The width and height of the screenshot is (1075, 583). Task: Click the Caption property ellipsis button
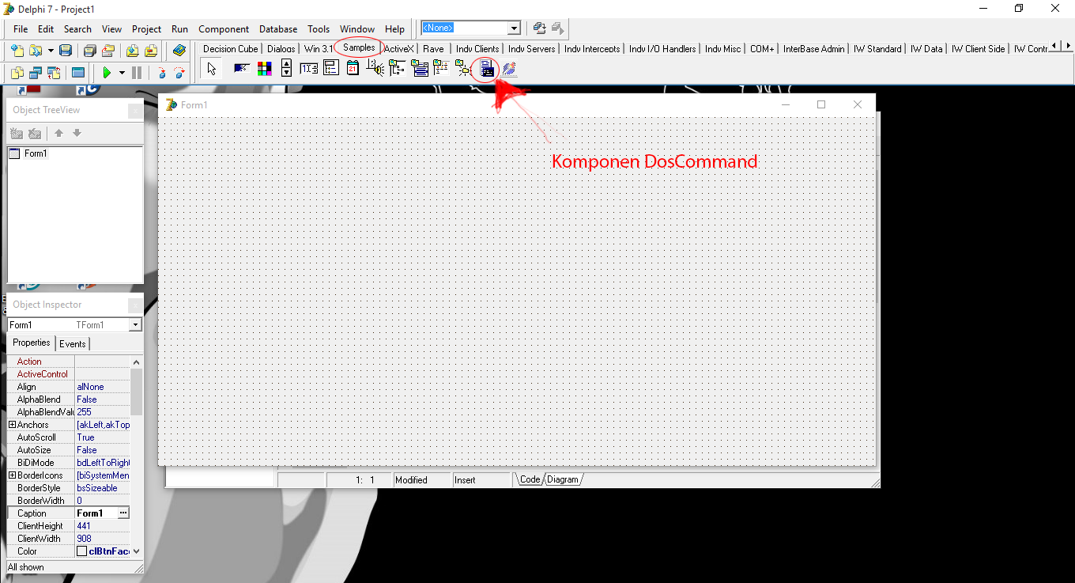coord(123,513)
